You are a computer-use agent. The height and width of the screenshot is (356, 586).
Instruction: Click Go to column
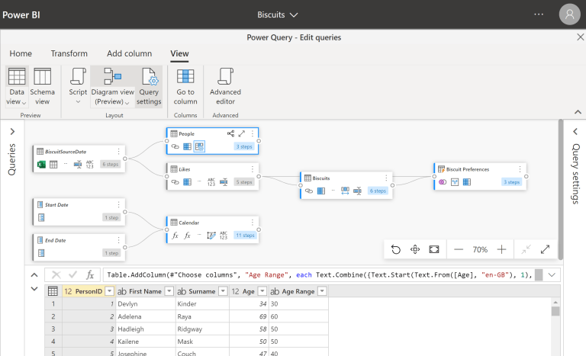(x=185, y=87)
